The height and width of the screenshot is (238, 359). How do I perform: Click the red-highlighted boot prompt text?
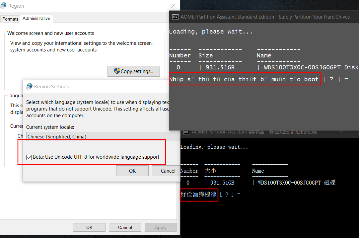pyautogui.click(x=244, y=79)
